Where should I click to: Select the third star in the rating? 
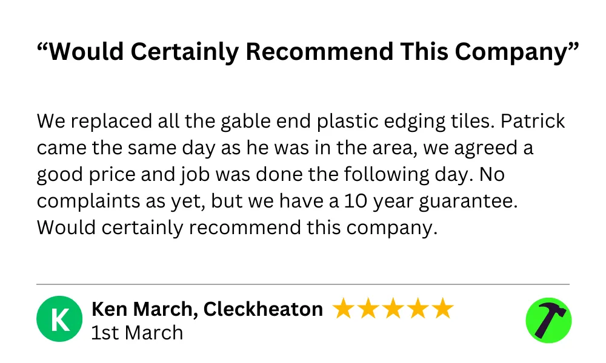[393, 309]
